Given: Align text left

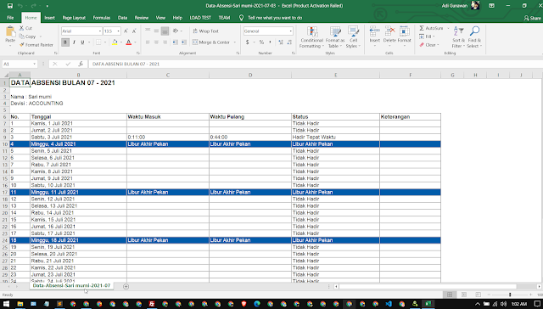Looking at the screenshot, I should pyautogui.click(x=148, y=42).
